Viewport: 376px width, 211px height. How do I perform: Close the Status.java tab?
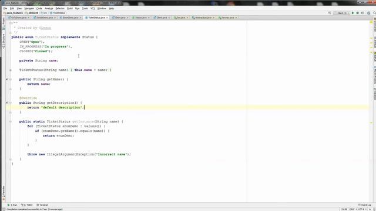click(149, 18)
